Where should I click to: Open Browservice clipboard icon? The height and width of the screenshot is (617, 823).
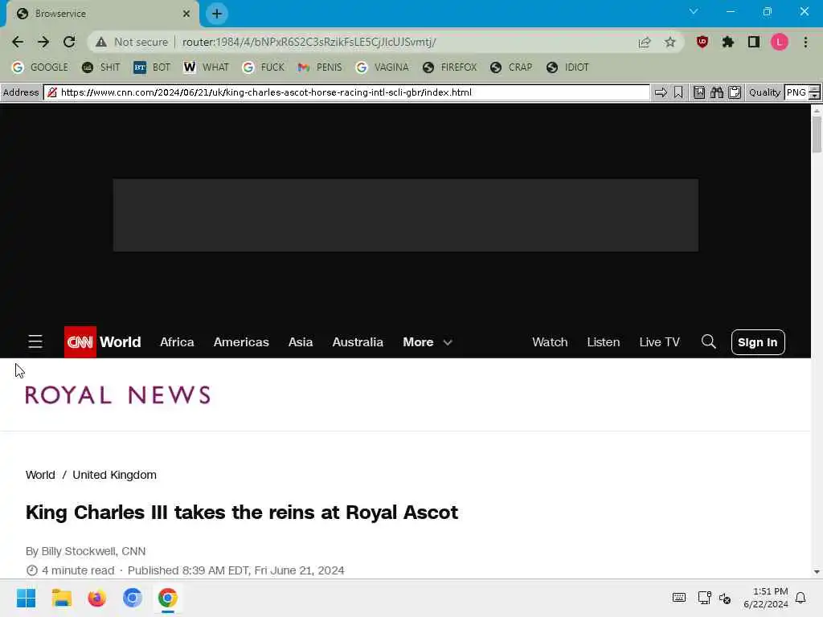735,93
